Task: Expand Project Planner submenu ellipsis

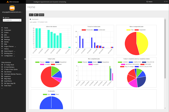Action: 15,47
